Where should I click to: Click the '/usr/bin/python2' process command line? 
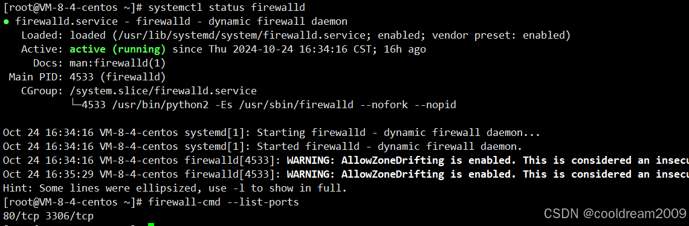pos(269,105)
